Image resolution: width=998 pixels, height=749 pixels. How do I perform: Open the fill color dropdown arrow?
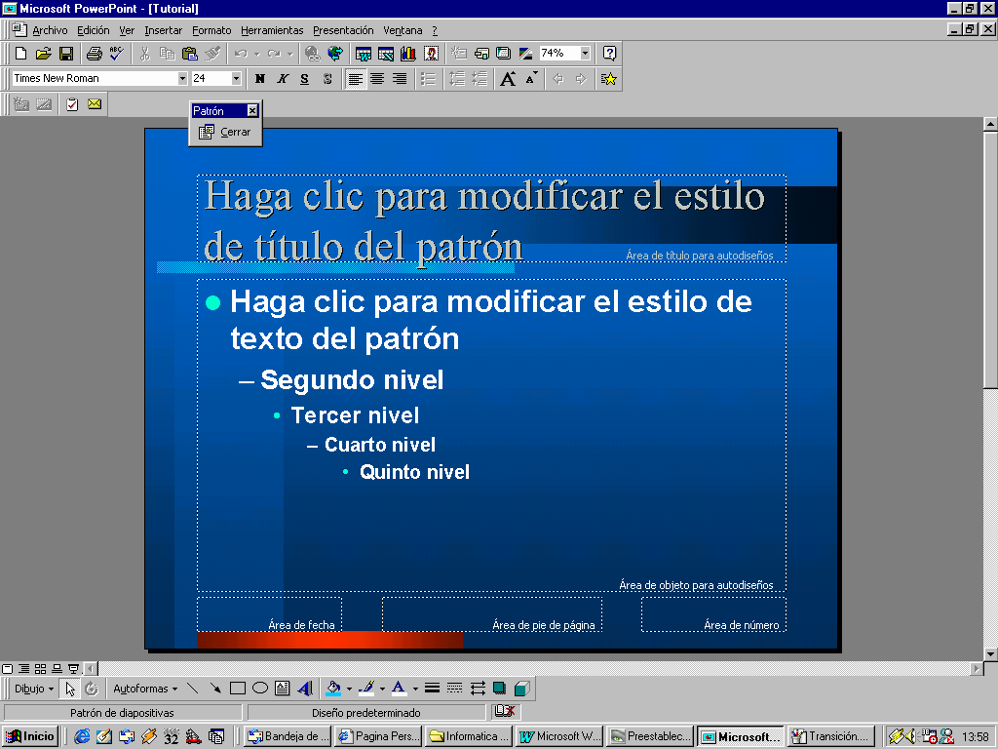tap(349, 689)
